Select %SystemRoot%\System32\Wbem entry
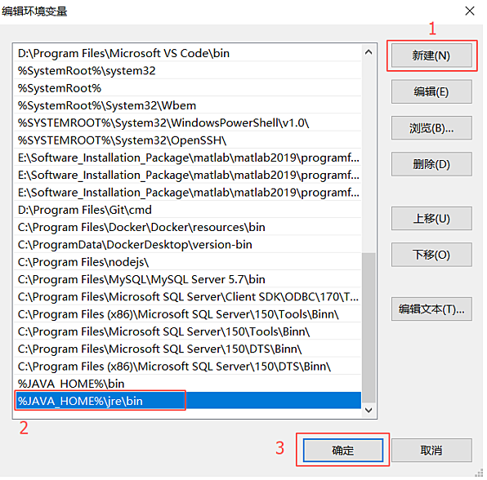 click(187, 105)
